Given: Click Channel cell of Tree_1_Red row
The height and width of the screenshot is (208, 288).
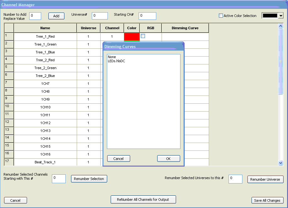Looking at the screenshot, I should point(112,37).
